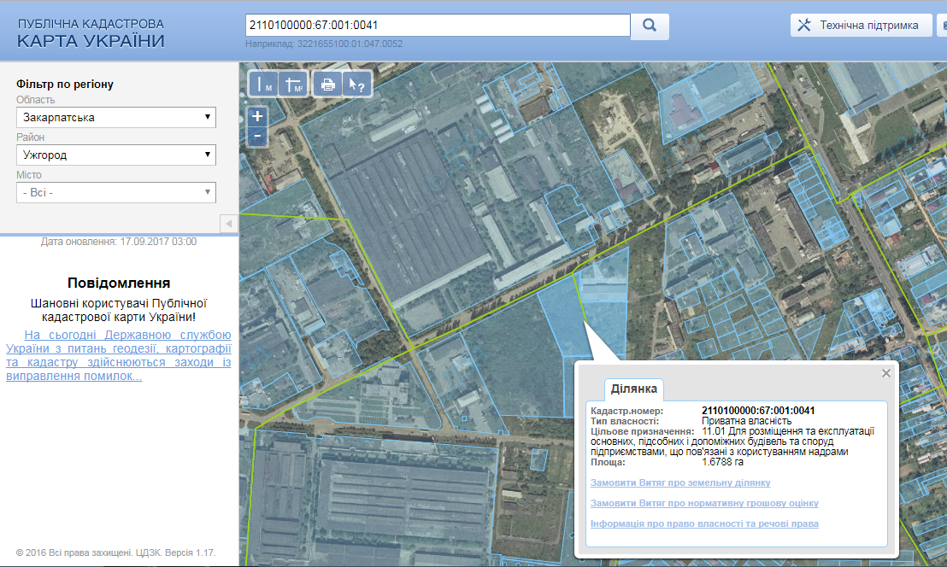Close the Ділянка info popup
The width and height of the screenshot is (947, 567).
pos(886,373)
